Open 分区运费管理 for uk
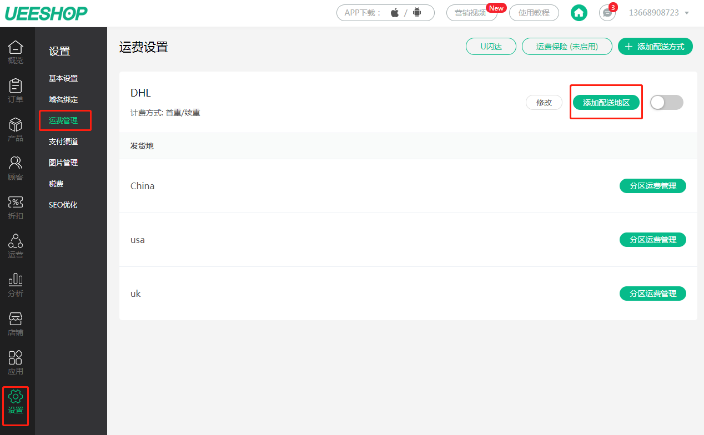This screenshot has height=435, width=704. click(653, 294)
